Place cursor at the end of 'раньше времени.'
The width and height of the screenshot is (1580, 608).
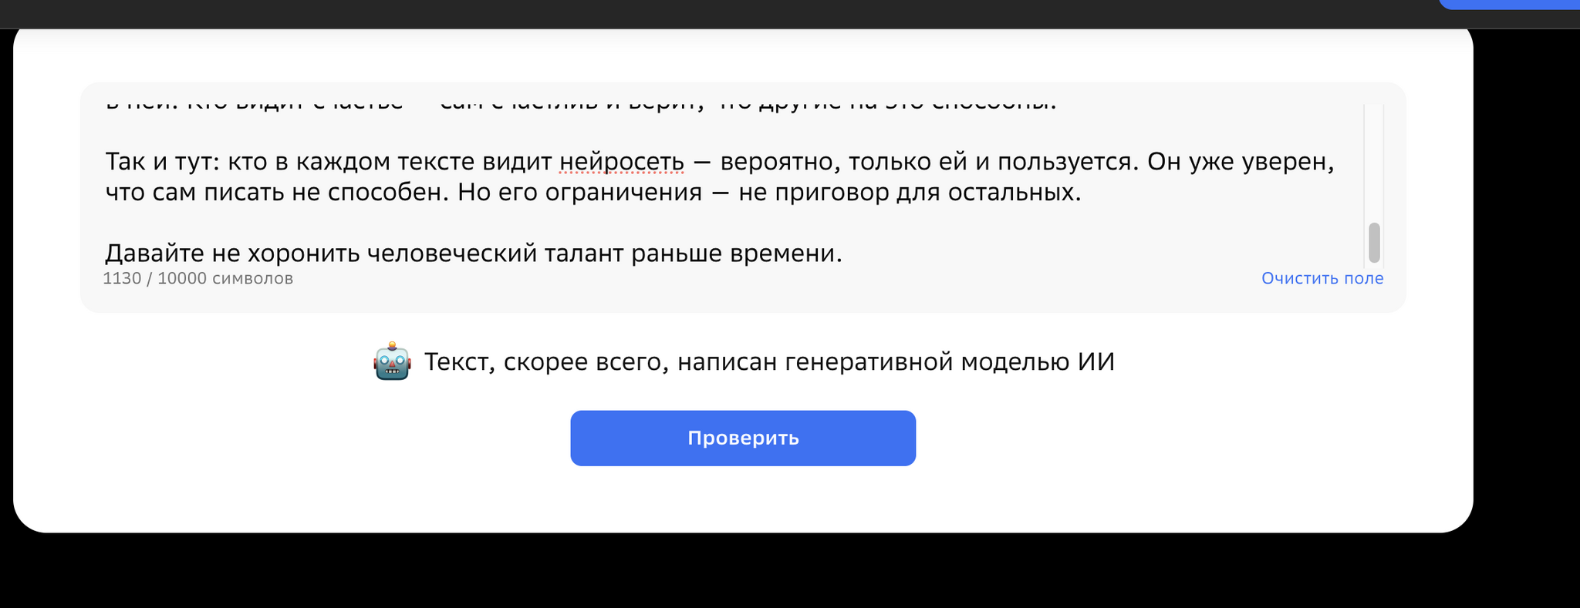tap(843, 253)
